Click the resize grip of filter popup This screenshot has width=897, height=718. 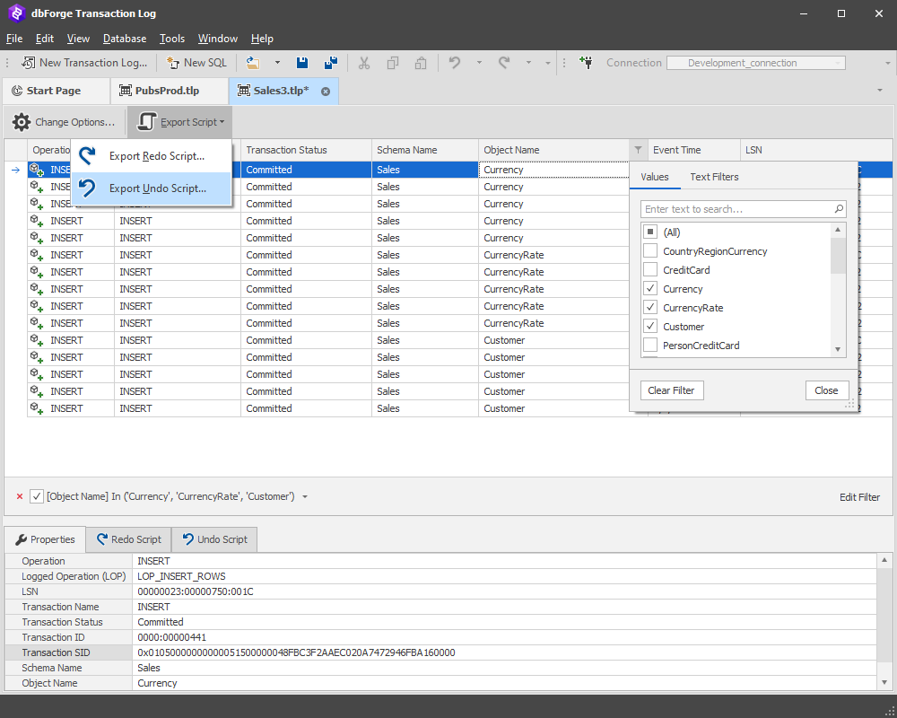point(850,404)
